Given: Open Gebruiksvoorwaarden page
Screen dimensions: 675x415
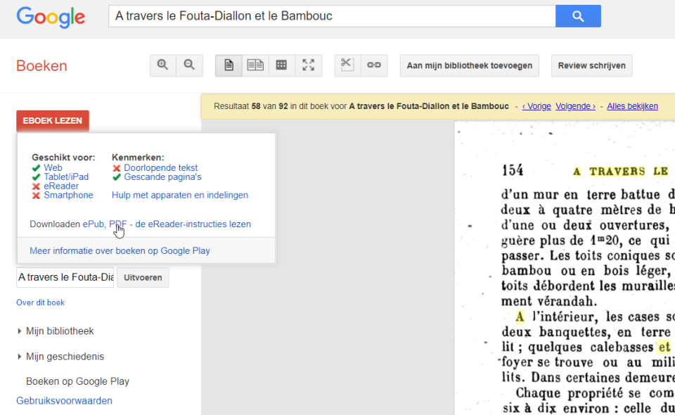Looking at the screenshot, I should (64, 400).
